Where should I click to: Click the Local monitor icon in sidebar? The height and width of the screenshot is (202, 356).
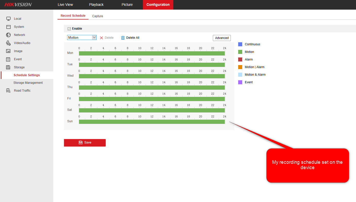coord(8,19)
